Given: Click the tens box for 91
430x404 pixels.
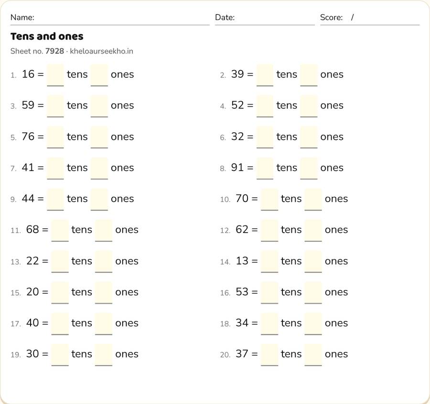Looking at the screenshot, I should click(265, 168).
